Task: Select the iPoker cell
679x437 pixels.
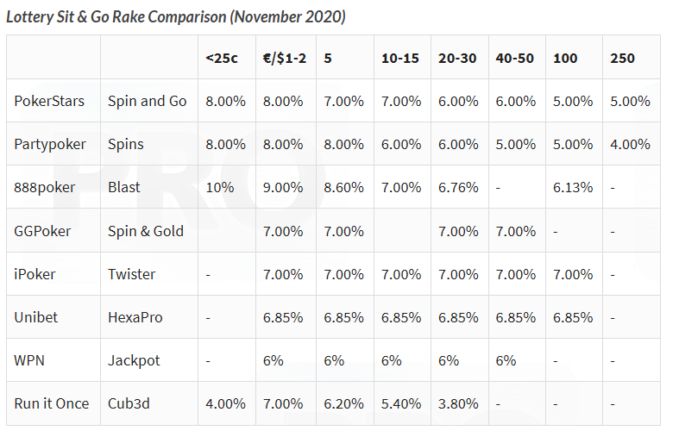Action: pyautogui.click(x=35, y=274)
